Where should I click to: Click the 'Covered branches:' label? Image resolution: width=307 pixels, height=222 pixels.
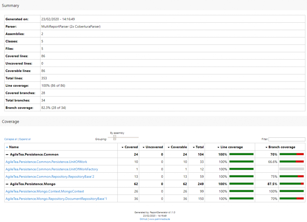[x=20, y=93]
